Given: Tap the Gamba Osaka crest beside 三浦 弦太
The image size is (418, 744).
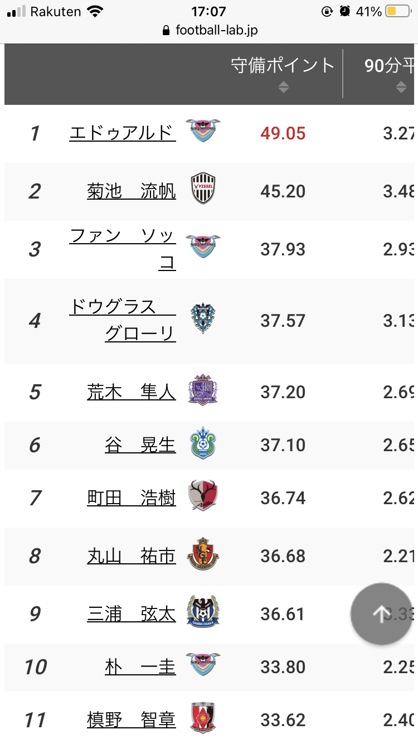Looking at the screenshot, I should [202, 612].
